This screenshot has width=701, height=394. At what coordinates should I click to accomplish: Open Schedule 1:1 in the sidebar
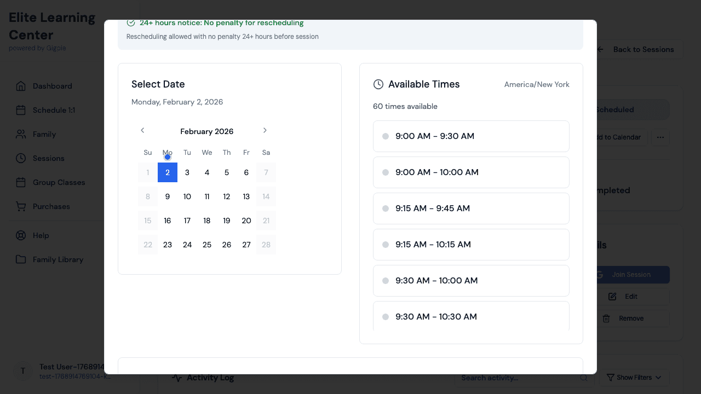click(54, 110)
